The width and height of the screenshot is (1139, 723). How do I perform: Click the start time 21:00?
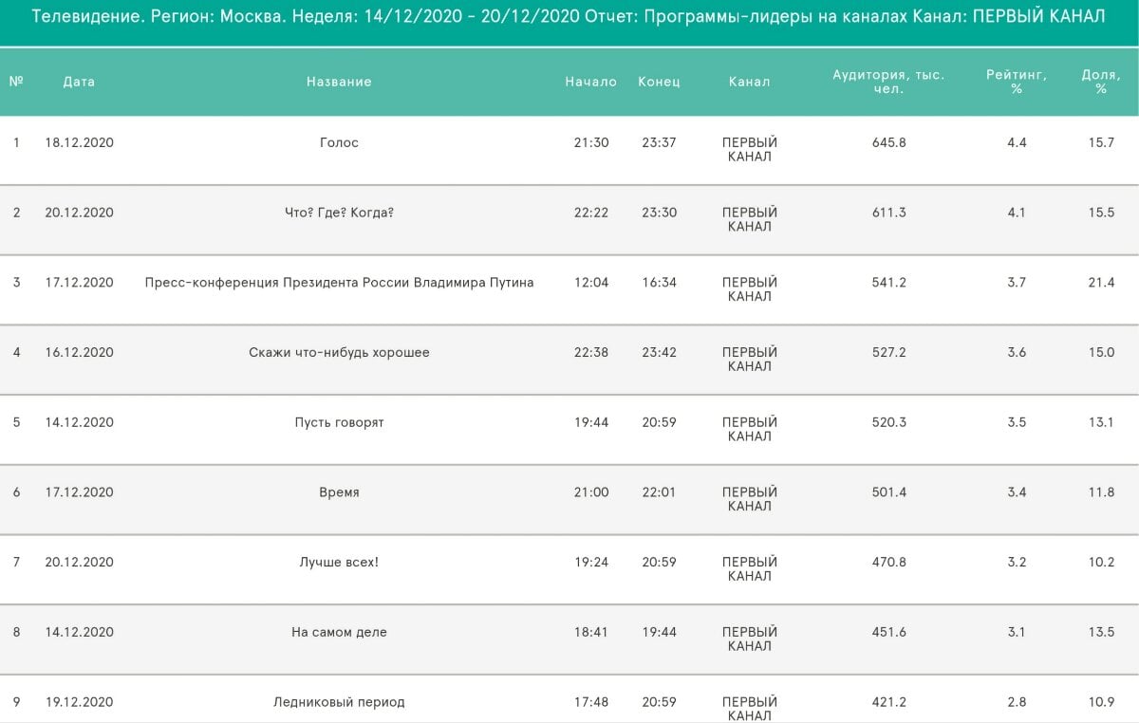[x=591, y=492]
